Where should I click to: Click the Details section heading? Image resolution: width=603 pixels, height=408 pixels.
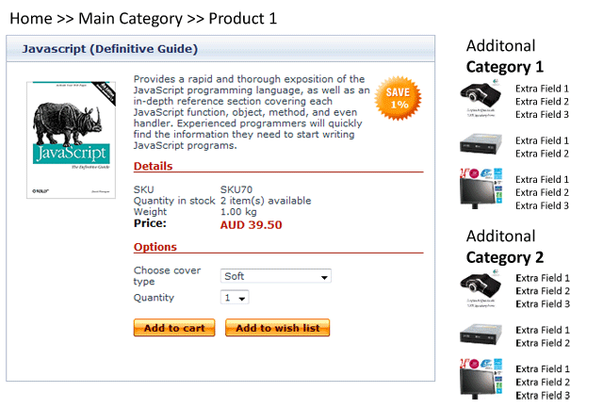(x=153, y=166)
